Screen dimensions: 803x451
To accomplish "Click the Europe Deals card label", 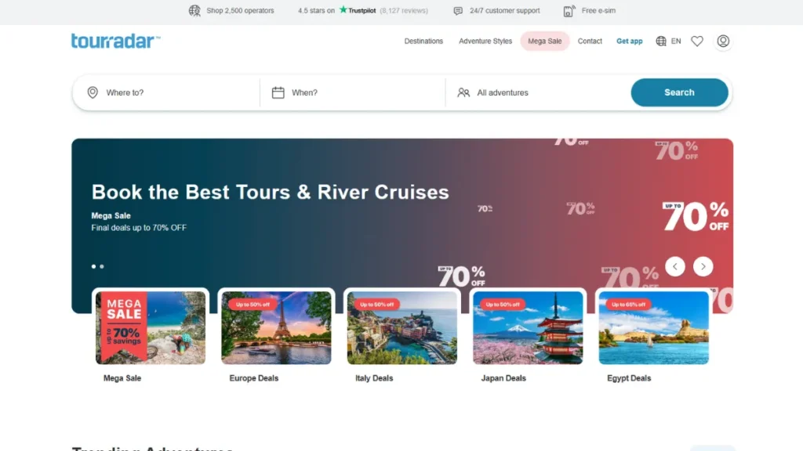I will click(254, 378).
